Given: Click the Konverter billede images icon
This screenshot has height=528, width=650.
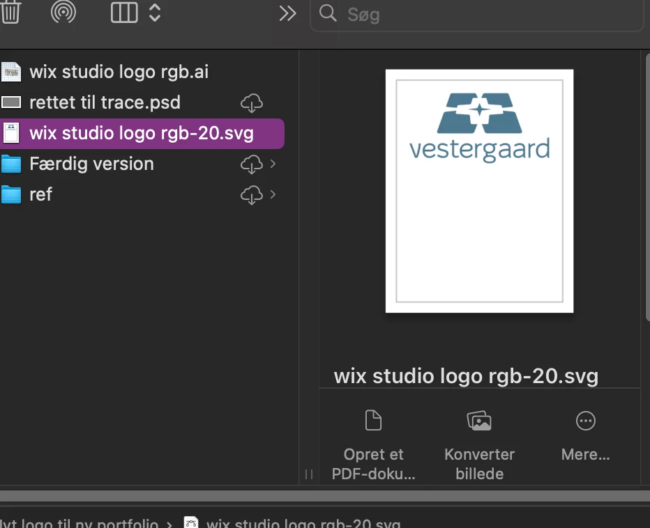Looking at the screenshot, I should [479, 421].
